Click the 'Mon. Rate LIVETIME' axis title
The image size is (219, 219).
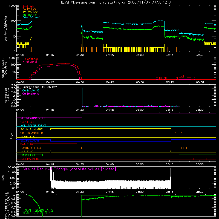point(6,206)
